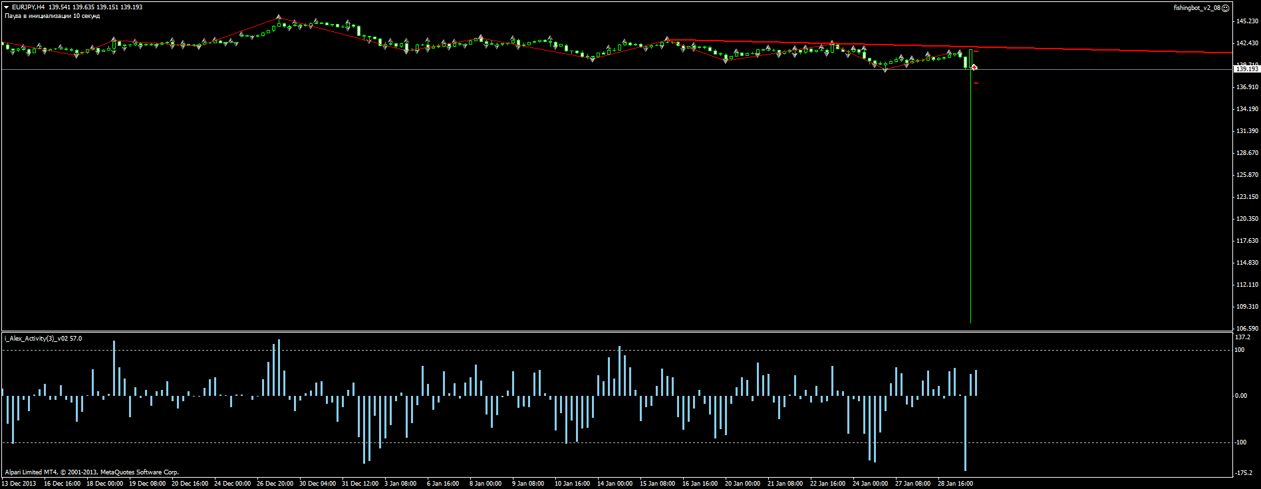The height and width of the screenshot is (489, 1261).
Task: Click the 19 Dec 08:00 time label
Action: pos(147,484)
